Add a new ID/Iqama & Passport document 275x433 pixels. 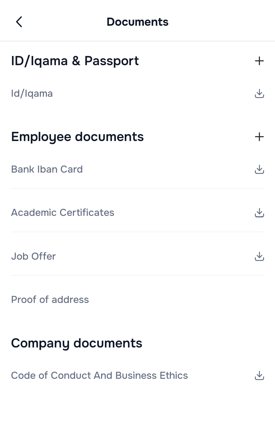point(259,61)
